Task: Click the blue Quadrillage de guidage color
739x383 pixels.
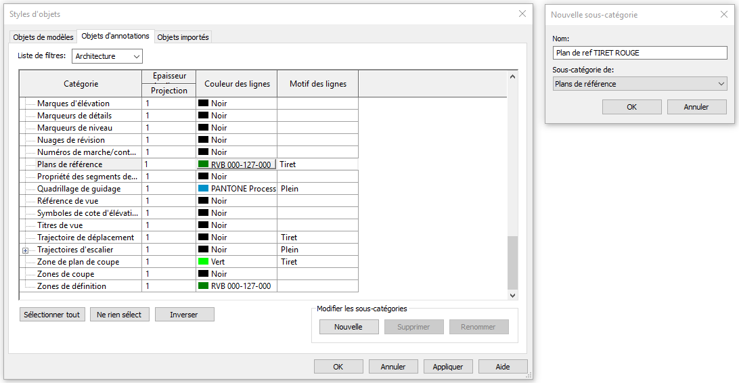Action: (203, 189)
